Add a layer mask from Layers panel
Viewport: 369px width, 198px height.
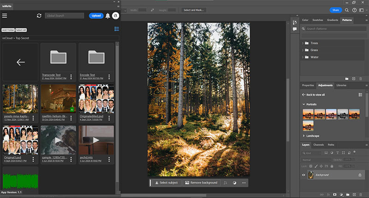334,195
